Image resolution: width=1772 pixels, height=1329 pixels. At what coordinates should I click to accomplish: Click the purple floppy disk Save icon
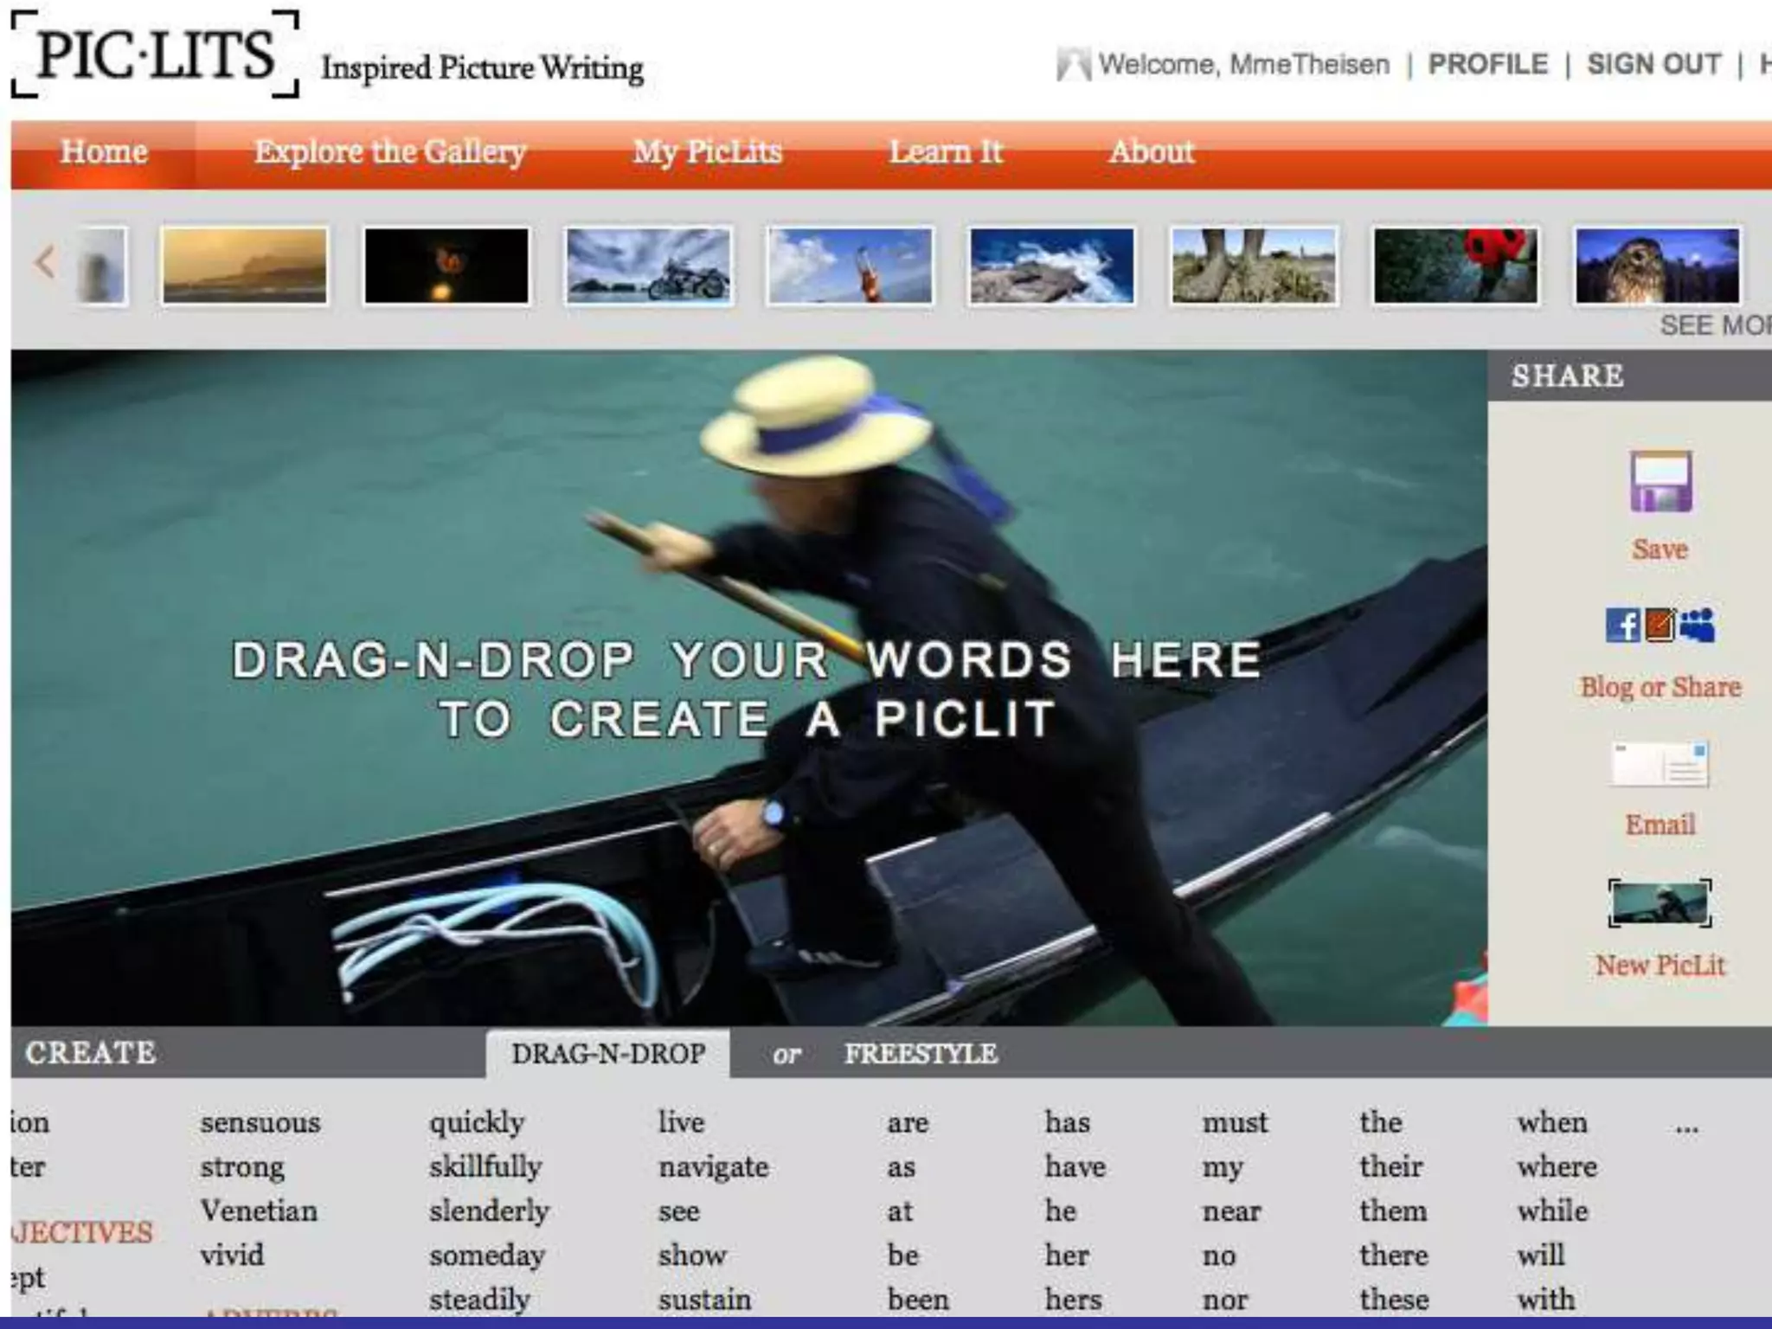click(x=1660, y=482)
